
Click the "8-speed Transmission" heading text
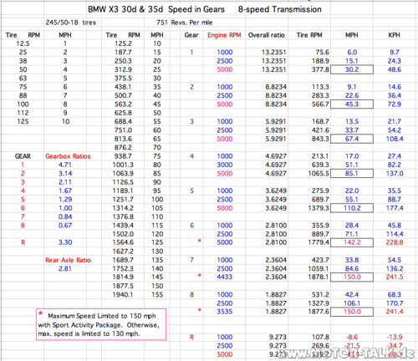coord(279,9)
